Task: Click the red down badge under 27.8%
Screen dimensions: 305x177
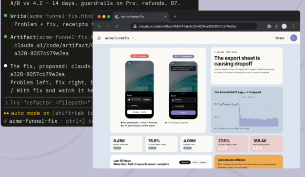Action: pos(223,148)
